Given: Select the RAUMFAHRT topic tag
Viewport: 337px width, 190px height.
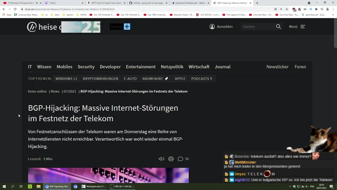Looking at the screenshot, I should click(x=155, y=79).
